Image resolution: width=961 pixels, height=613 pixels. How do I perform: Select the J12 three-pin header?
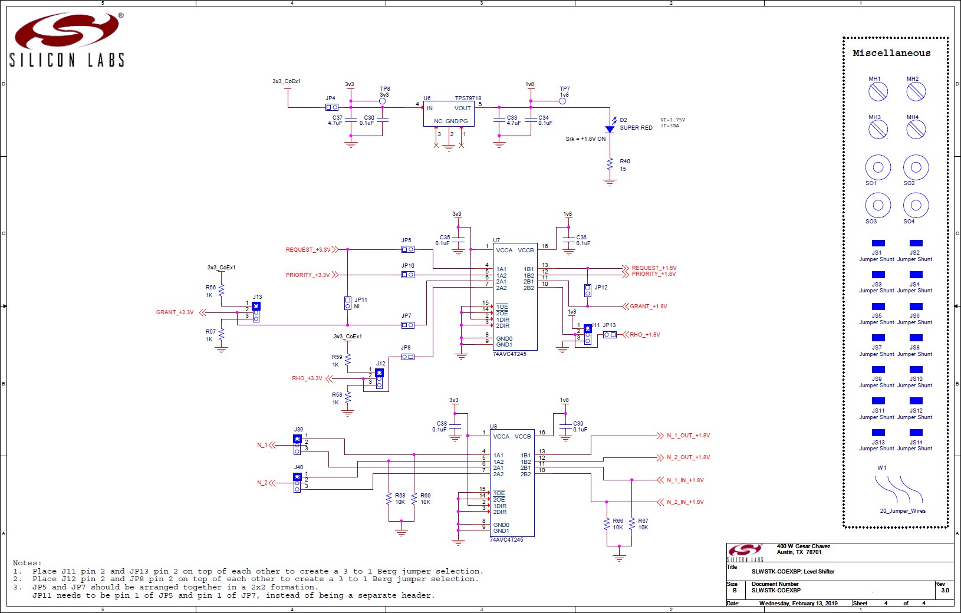379,379
